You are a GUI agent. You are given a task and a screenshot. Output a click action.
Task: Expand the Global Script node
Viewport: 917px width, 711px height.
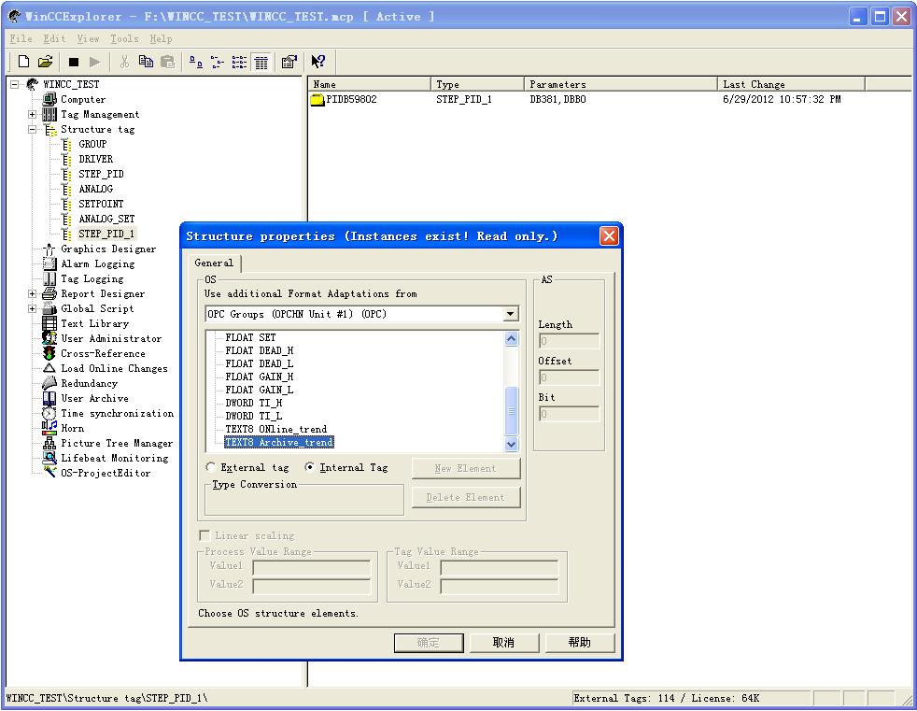click(x=33, y=308)
